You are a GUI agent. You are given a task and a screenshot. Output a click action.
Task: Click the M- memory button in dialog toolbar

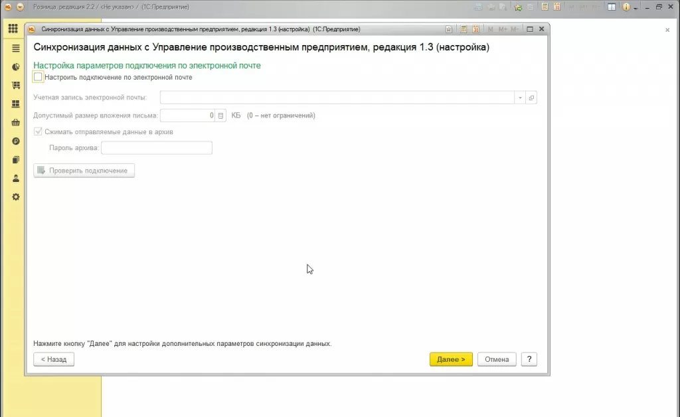click(x=515, y=29)
